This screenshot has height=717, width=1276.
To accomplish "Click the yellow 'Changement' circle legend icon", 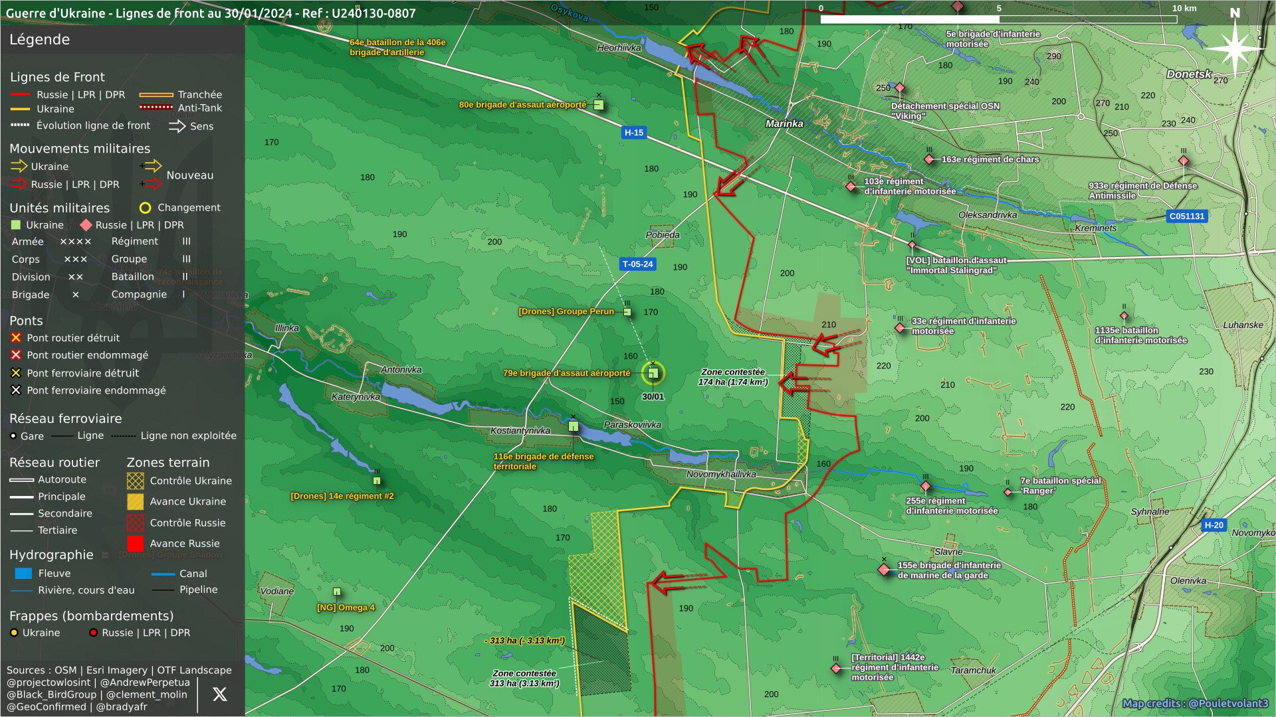I will point(145,208).
